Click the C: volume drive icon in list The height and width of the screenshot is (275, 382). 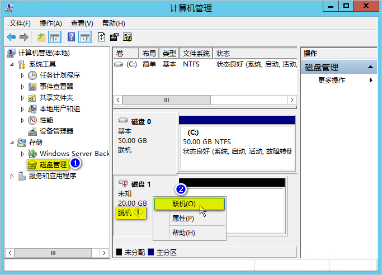coord(119,64)
